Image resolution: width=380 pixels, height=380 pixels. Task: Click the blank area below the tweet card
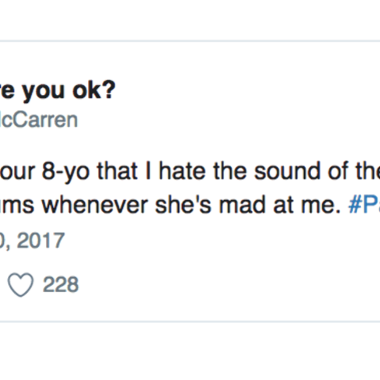(190, 351)
